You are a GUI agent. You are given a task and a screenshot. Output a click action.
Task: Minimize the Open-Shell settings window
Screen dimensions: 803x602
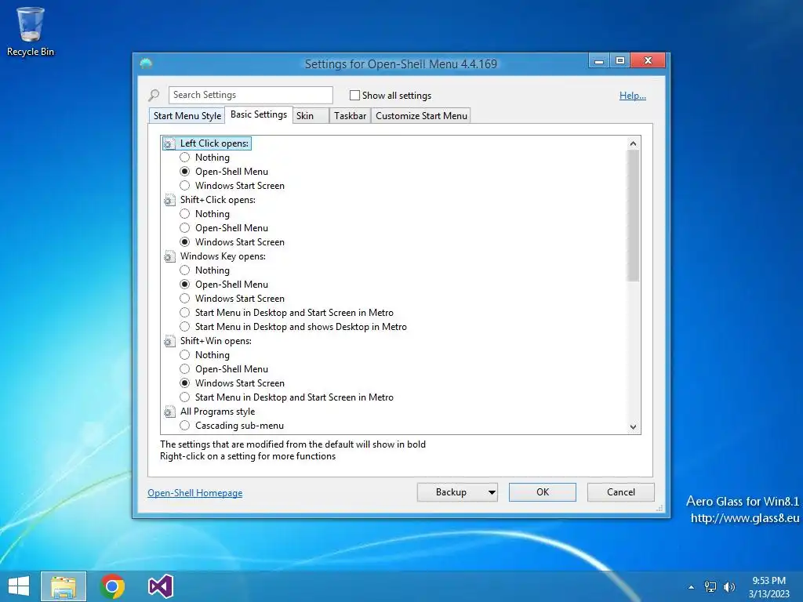pos(598,61)
